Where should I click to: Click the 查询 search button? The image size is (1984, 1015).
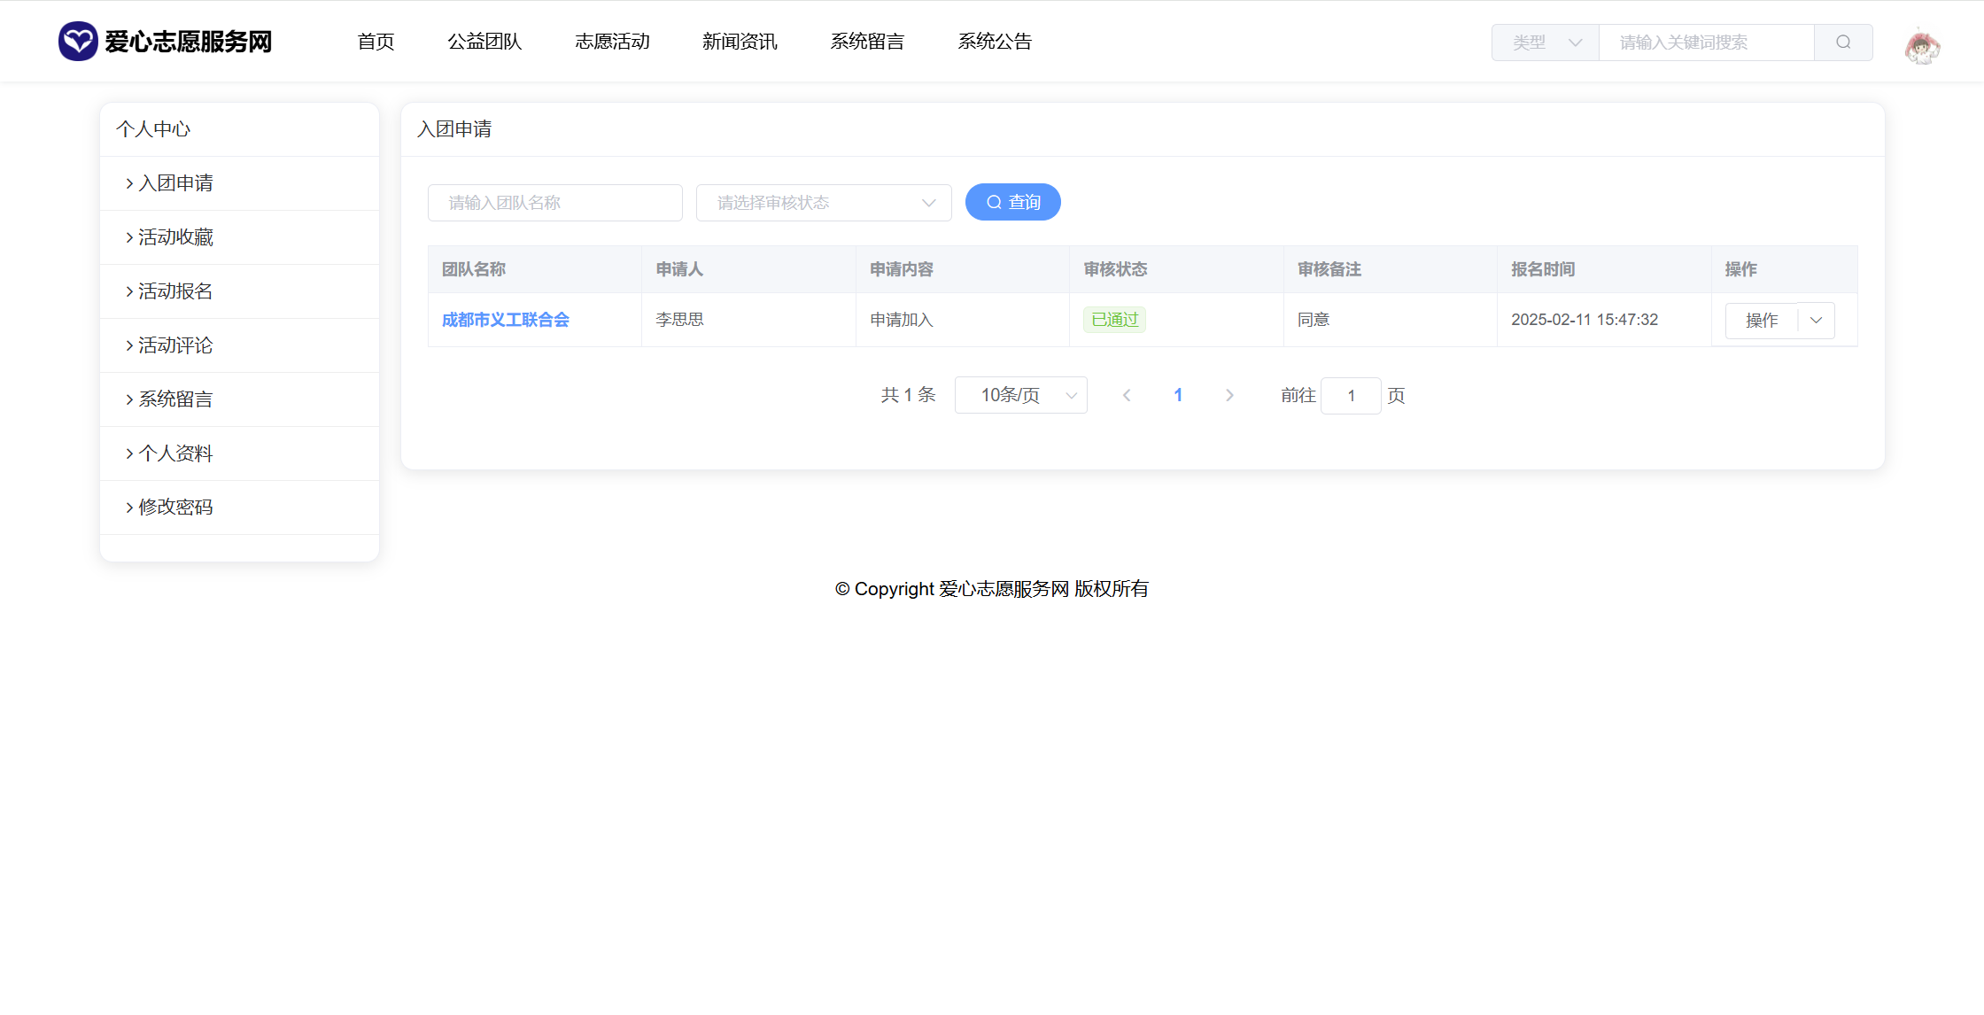pos(1012,202)
